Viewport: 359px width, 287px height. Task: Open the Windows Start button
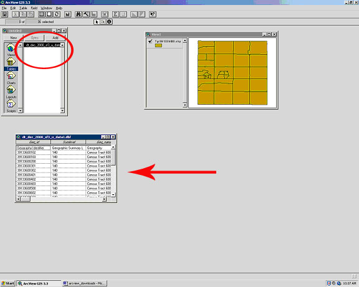pyautogui.click(x=7, y=283)
